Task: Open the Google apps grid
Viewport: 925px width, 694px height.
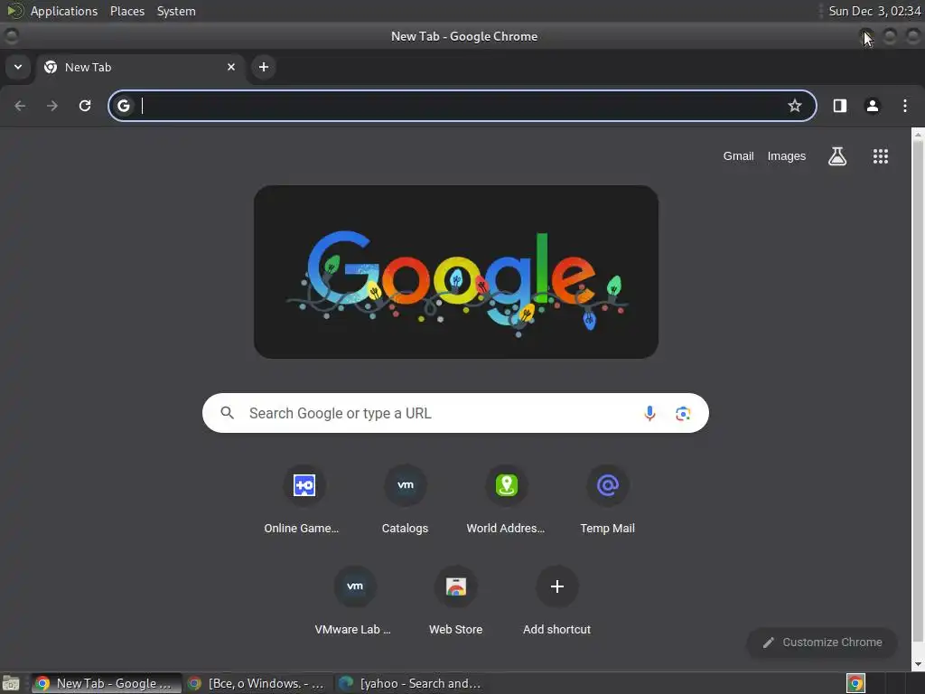Action: tap(880, 156)
